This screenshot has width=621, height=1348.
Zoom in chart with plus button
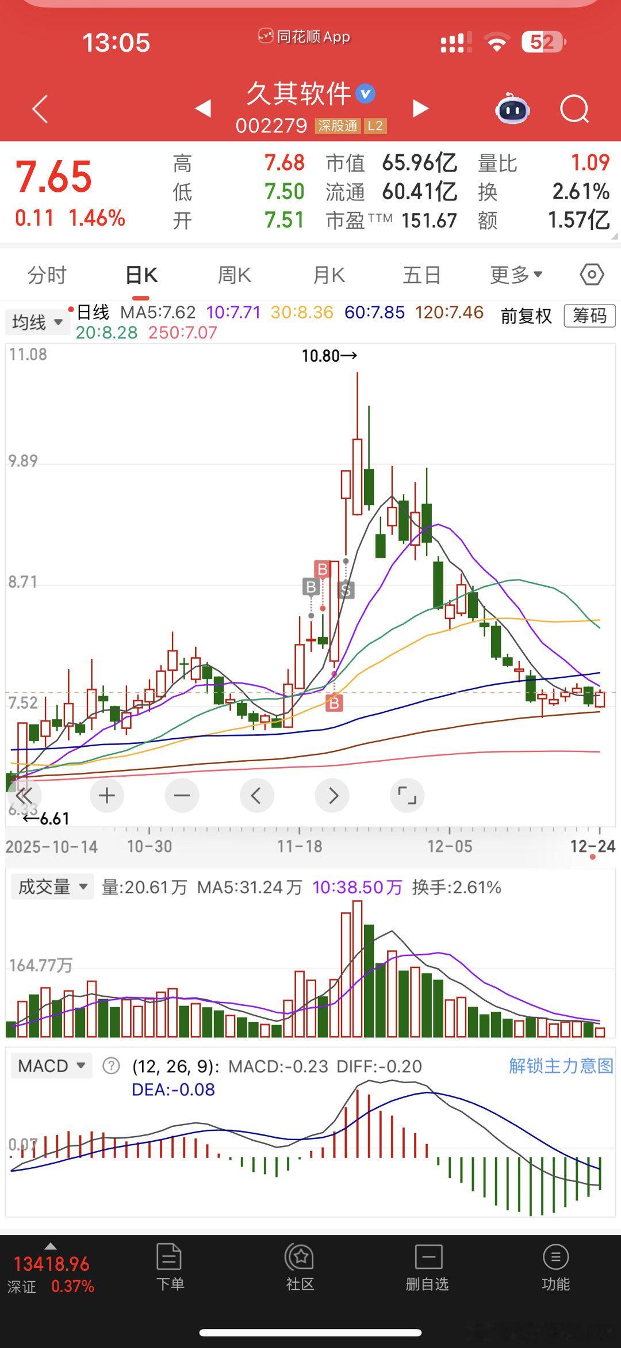click(107, 796)
